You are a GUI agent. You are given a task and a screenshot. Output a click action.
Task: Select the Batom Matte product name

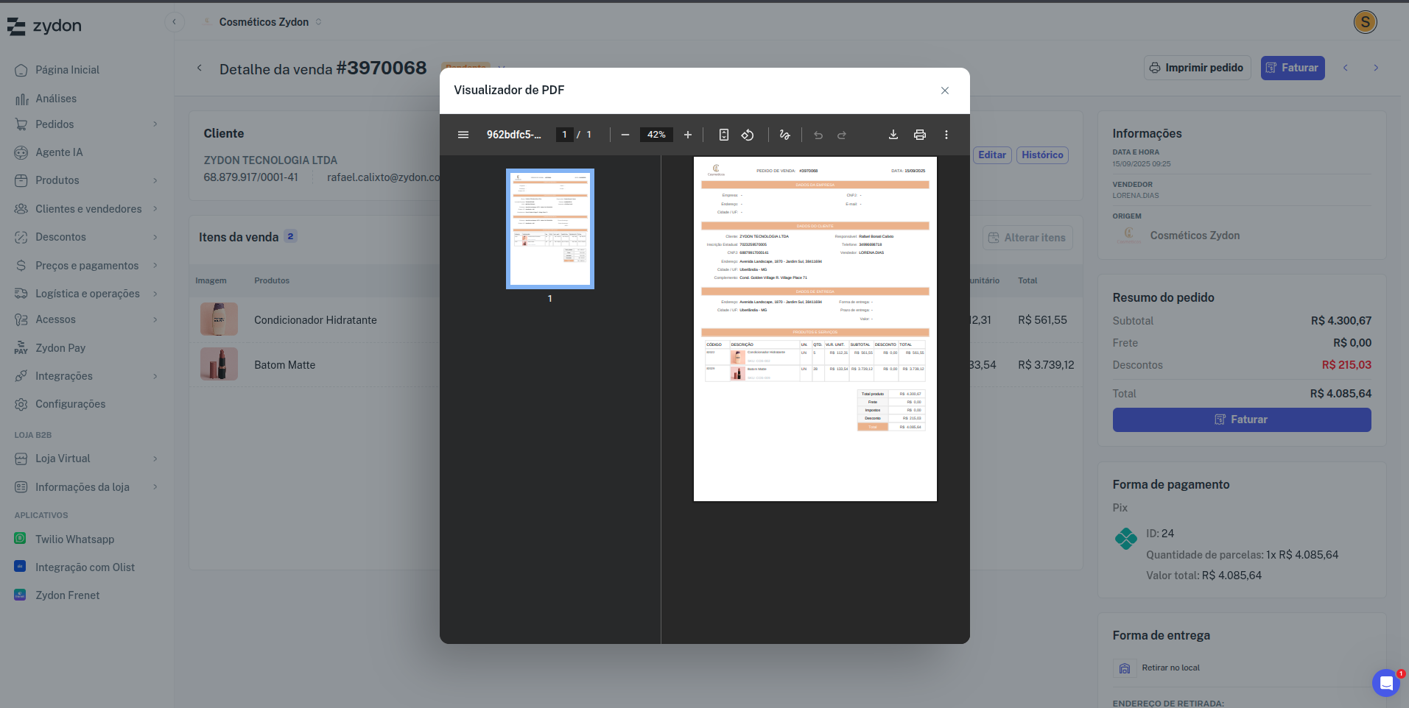pyautogui.click(x=284, y=365)
